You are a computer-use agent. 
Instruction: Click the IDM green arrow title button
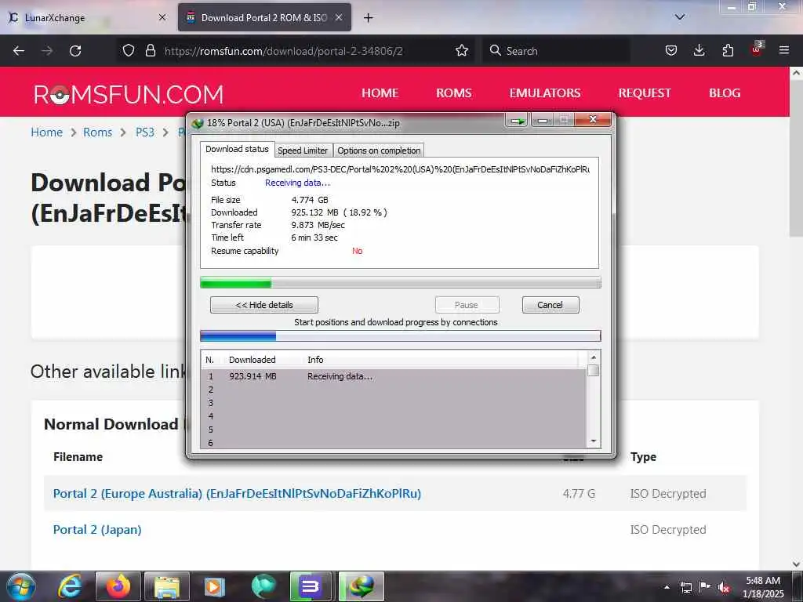tap(518, 121)
